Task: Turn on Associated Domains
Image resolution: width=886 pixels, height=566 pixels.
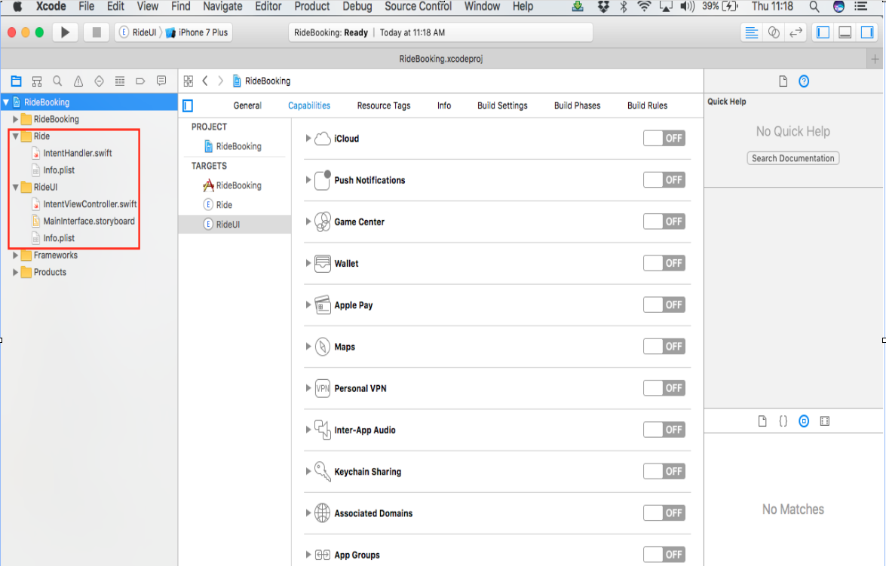Action: tap(664, 513)
